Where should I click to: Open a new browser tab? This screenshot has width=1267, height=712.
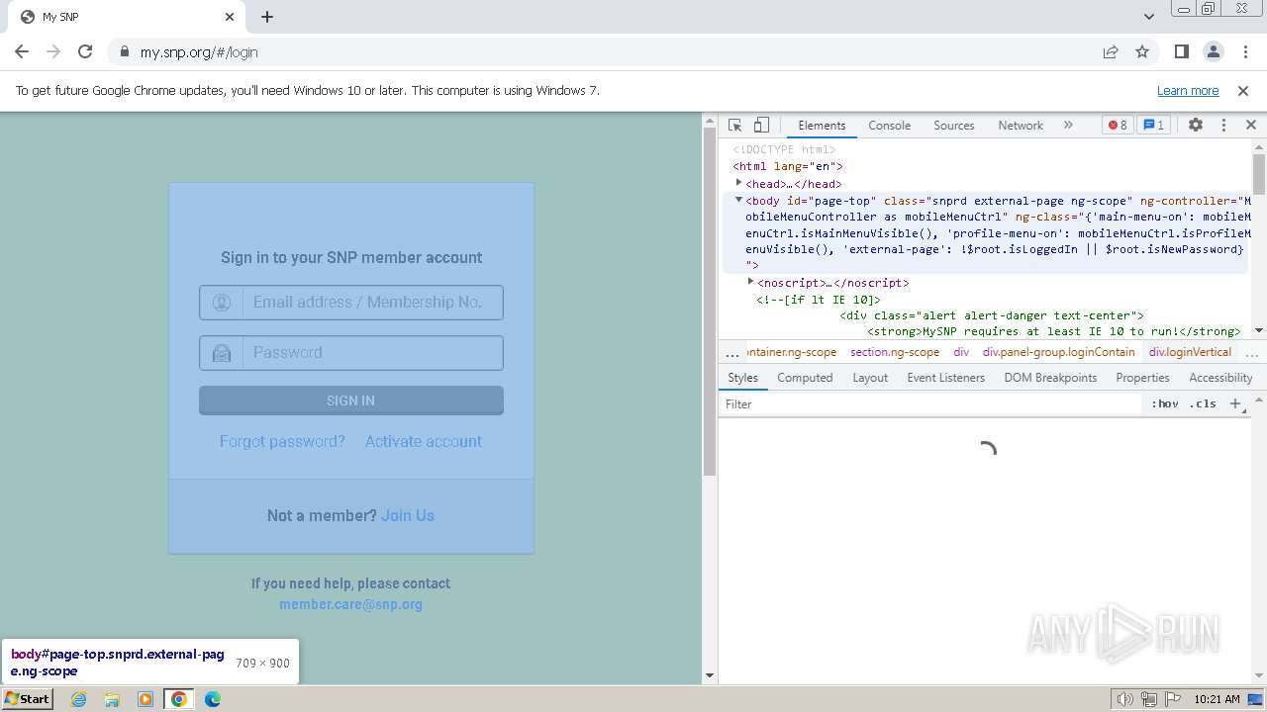267,17
